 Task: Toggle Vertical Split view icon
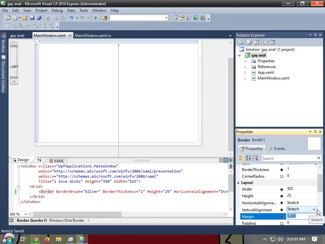(221, 160)
